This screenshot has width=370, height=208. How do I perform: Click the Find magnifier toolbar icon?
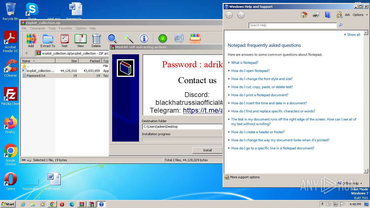coord(112,38)
